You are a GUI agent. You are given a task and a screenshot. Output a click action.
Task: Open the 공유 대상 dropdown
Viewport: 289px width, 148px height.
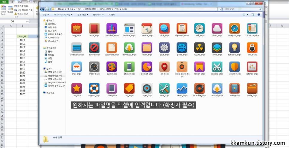click(x=83, y=15)
